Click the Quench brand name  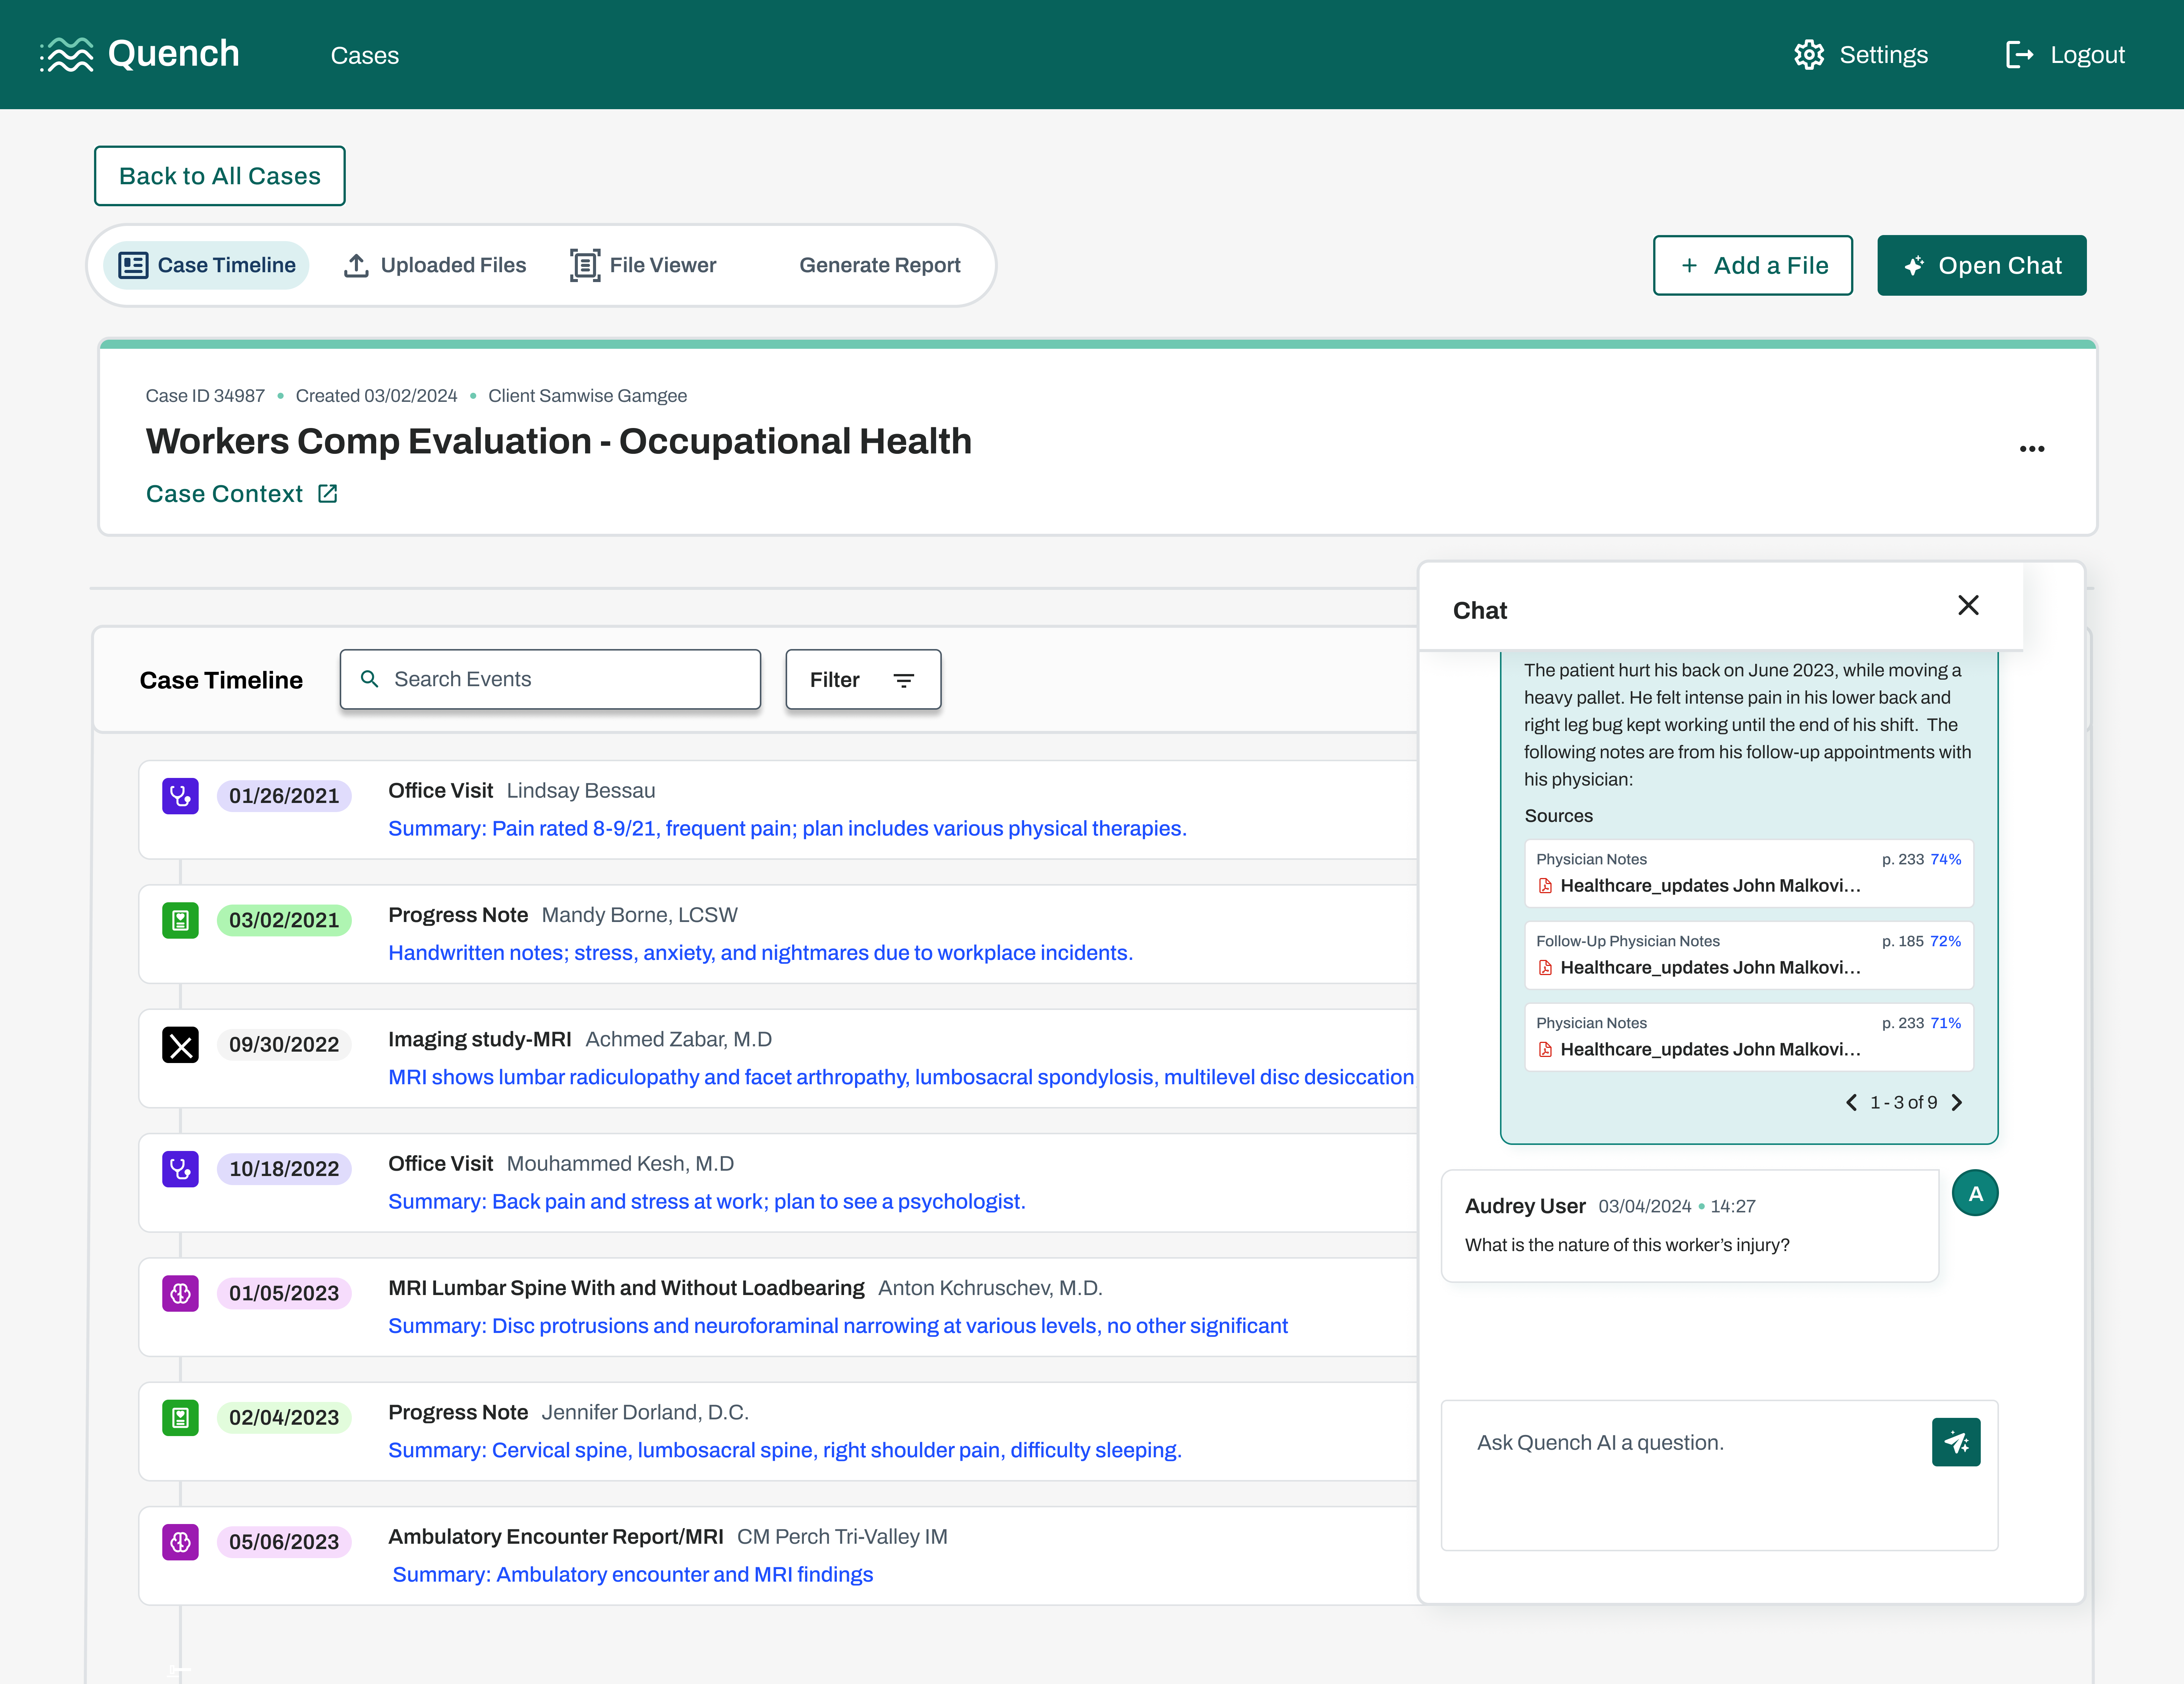(173, 54)
